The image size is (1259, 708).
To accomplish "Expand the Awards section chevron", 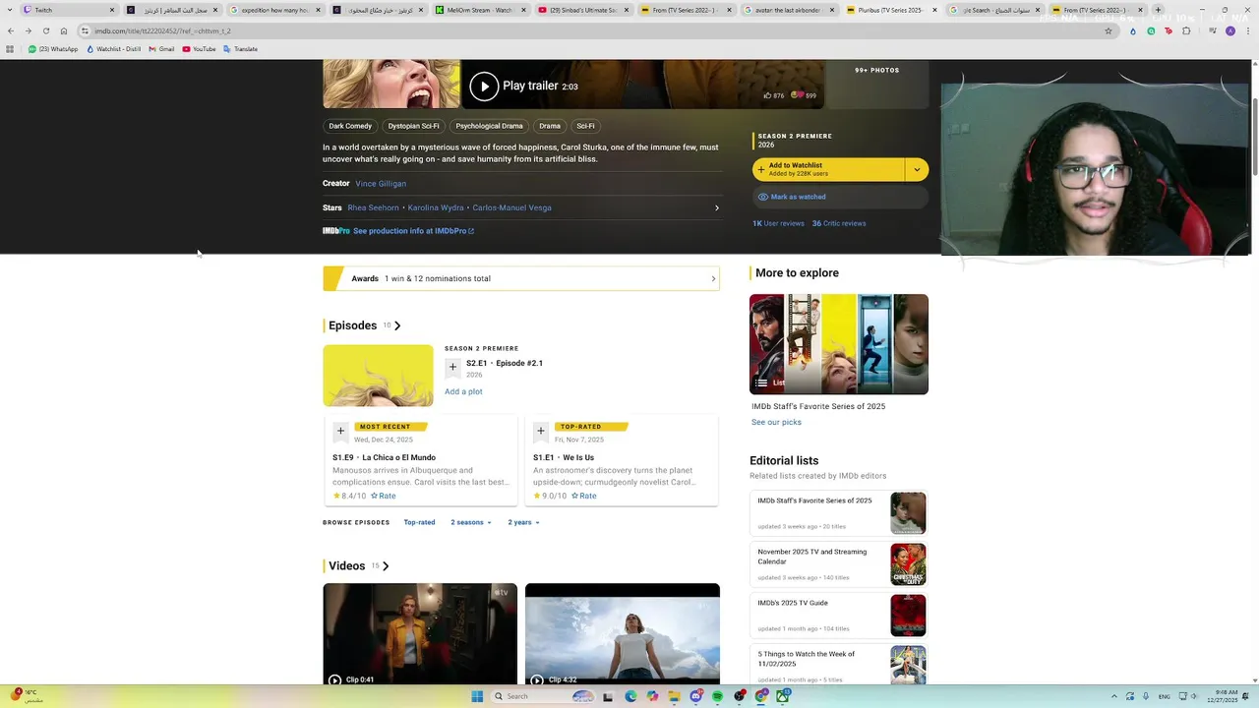I will click(x=713, y=278).
